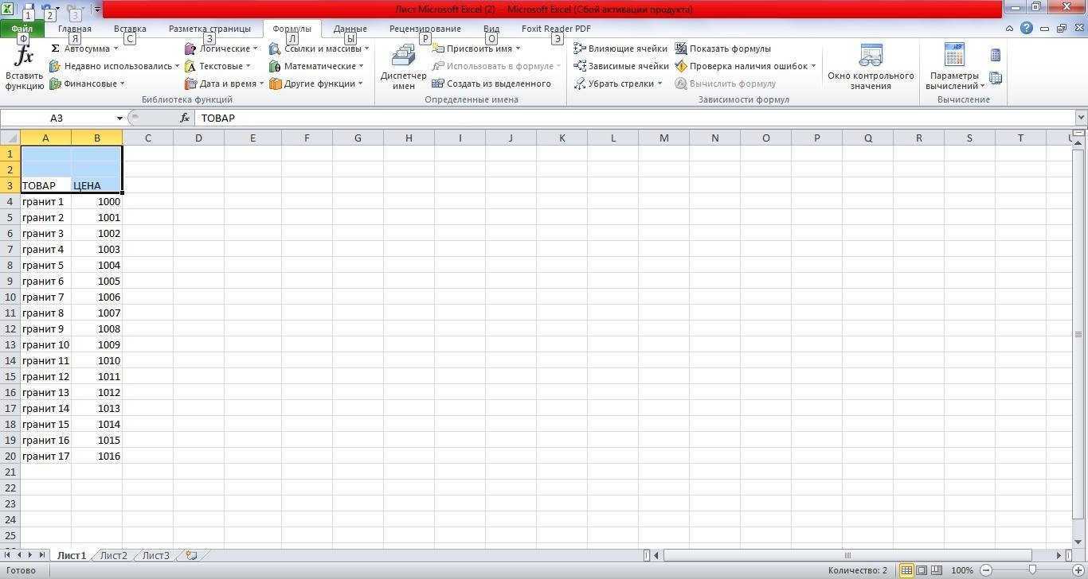Toggle Показать формулы display

(x=722, y=49)
